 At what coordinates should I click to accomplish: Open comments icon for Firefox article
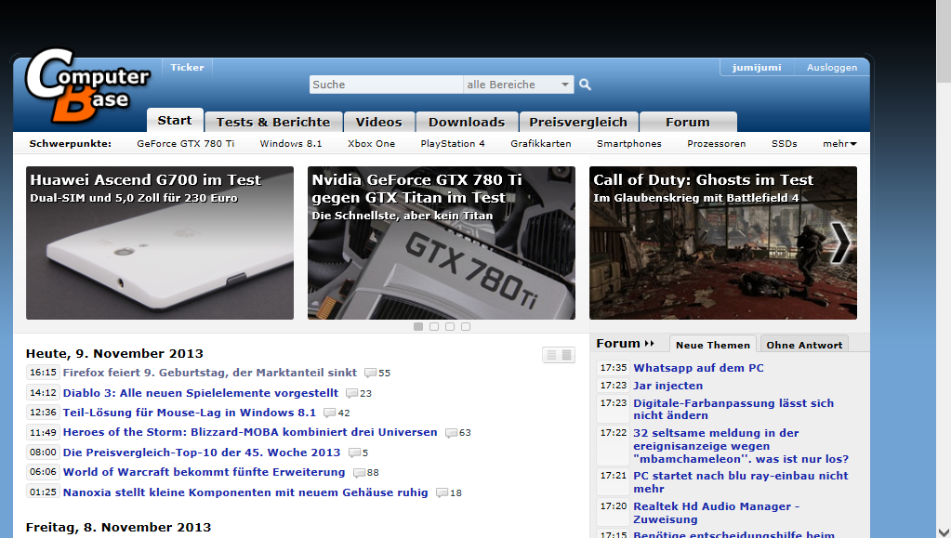pos(370,373)
